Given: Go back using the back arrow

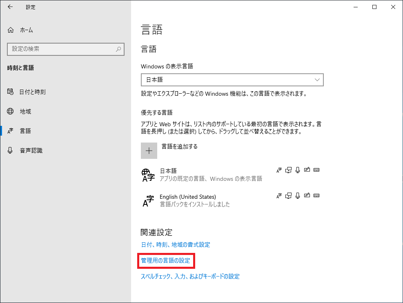Looking at the screenshot, I should (x=10, y=7).
